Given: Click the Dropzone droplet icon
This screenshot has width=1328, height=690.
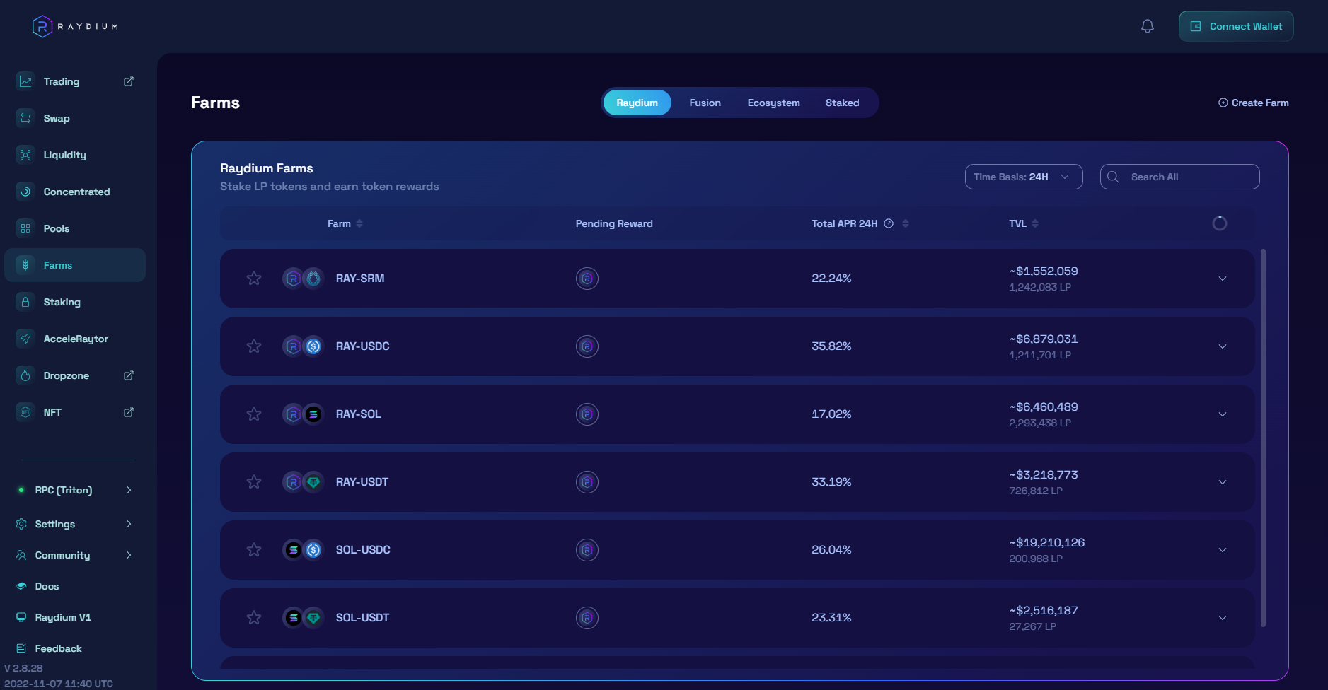Looking at the screenshot, I should coord(25,375).
